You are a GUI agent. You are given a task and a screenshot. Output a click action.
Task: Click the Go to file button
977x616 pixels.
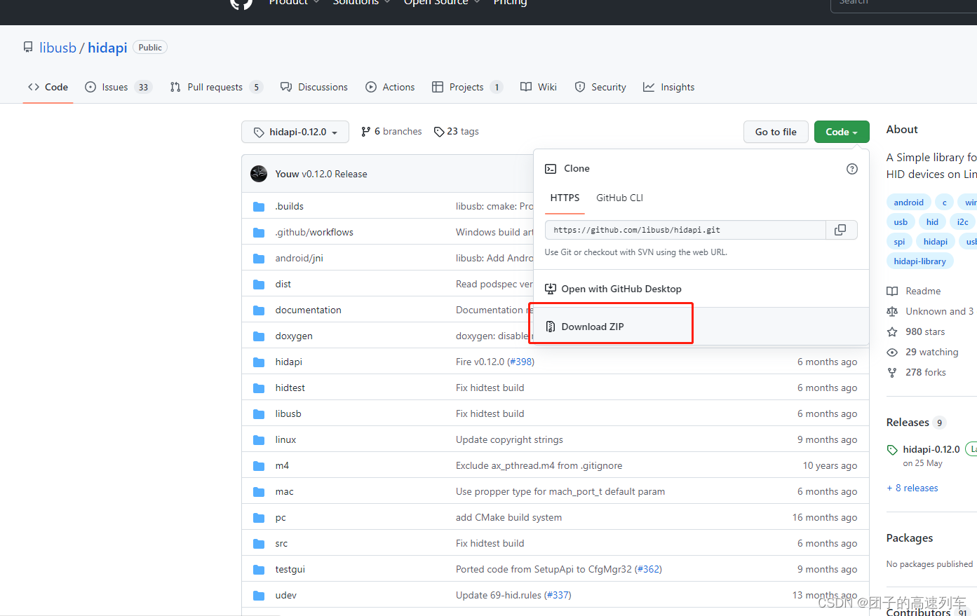(776, 132)
